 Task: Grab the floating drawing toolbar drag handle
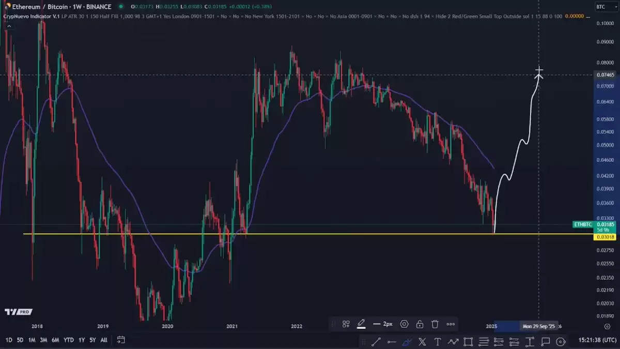coord(334,324)
